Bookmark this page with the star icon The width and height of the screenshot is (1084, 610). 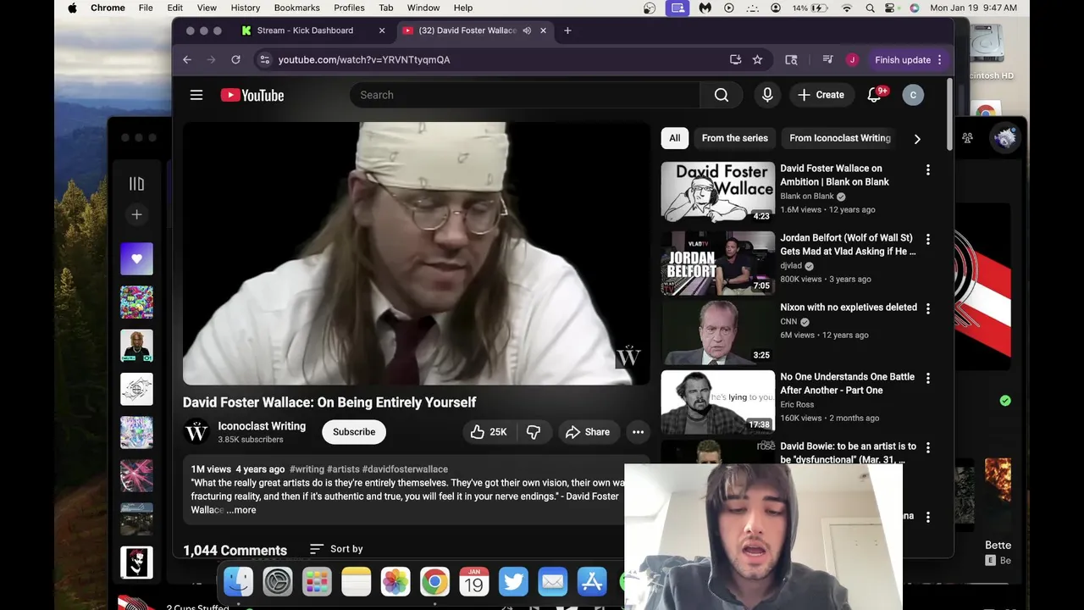tap(757, 59)
